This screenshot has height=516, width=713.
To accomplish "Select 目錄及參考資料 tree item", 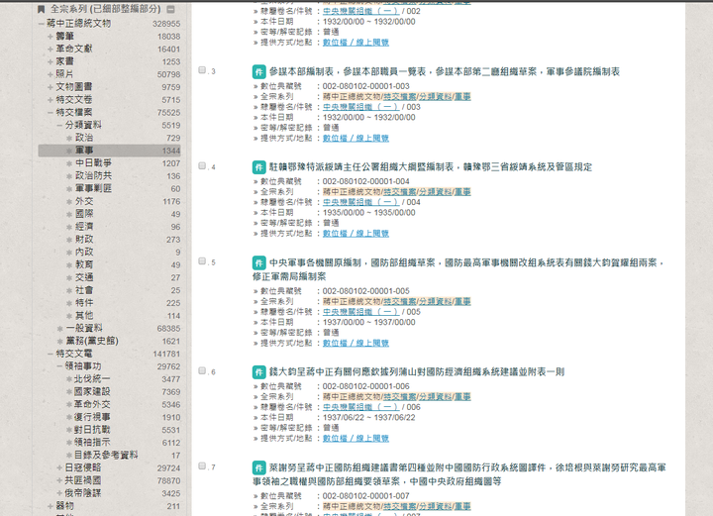I will click(106, 455).
